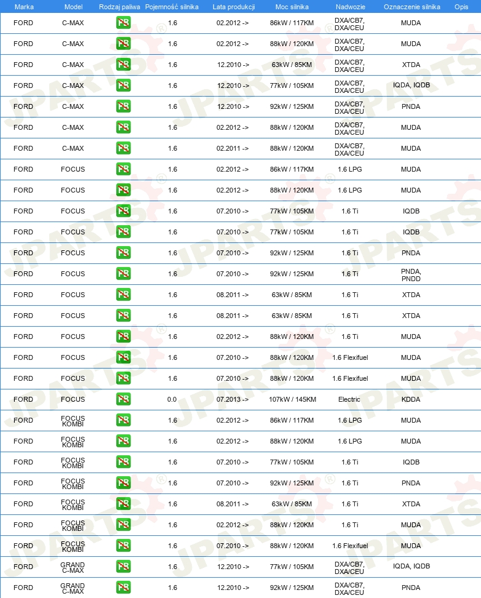Image resolution: width=481 pixels, height=598 pixels.
Task: Select '12.2010 ->' cell in C-MAX PNDA row
Action: tap(233, 106)
